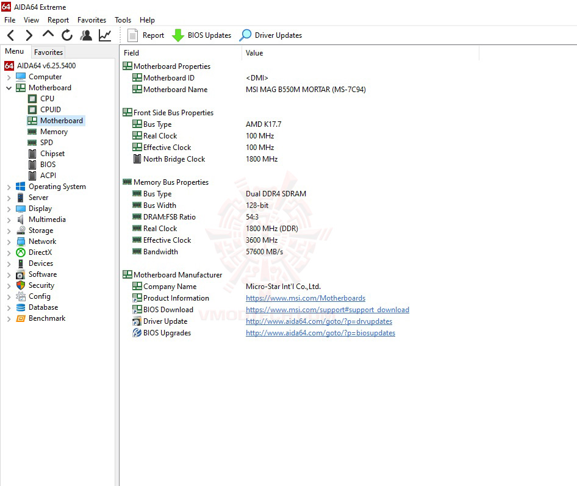Switch to the Menu tab
Screen dimensions: 577x486
point(15,51)
